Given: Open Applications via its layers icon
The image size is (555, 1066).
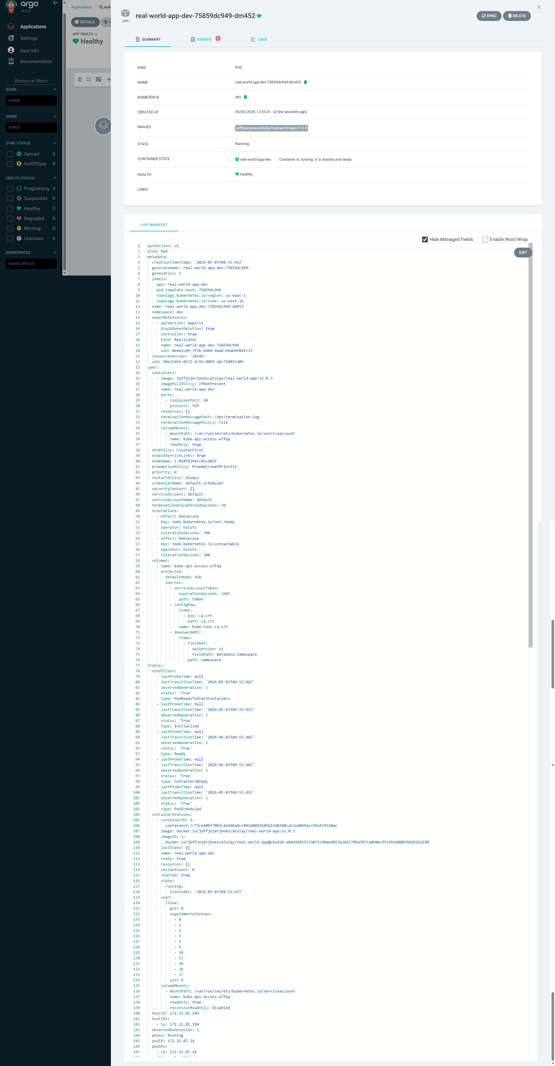Looking at the screenshot, I should [x=11, y=26].
